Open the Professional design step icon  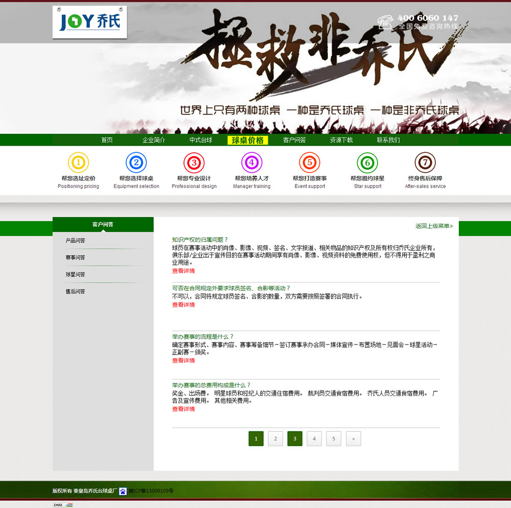tap(194, 163)
